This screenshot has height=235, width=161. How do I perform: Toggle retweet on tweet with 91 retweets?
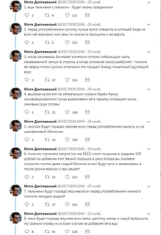(x=47, y=232)
